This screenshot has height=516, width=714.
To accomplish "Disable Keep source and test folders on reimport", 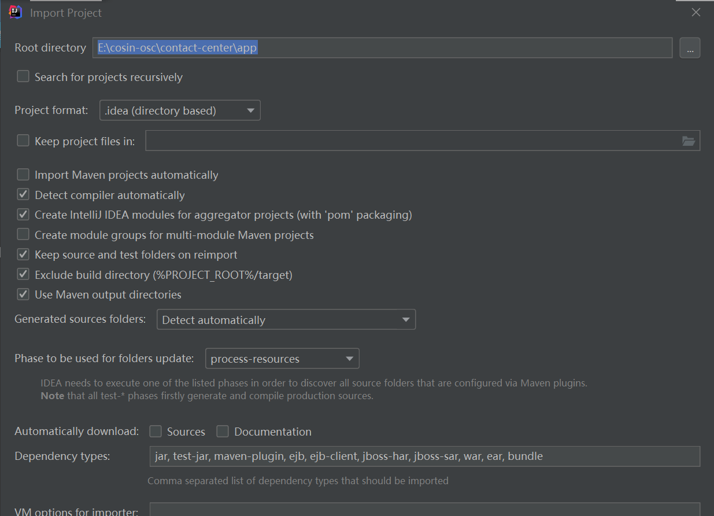I will point(23,254).
